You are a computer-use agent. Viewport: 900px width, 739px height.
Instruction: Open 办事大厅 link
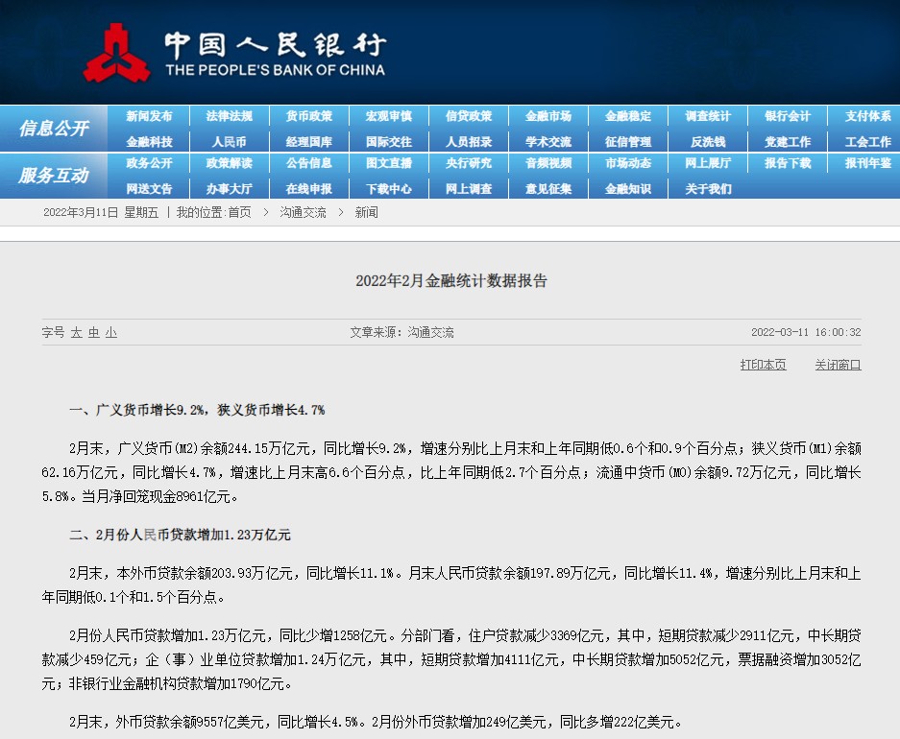(229, 189)
